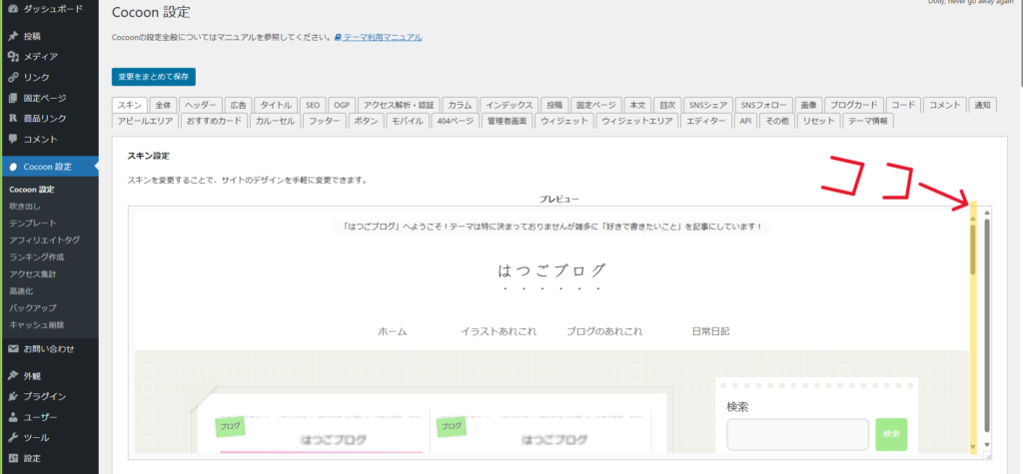Open the 通知 tab
Image resolution: width=1023 pixels, height=474 pixels.
pyautogui.click(x=983, y=105)
